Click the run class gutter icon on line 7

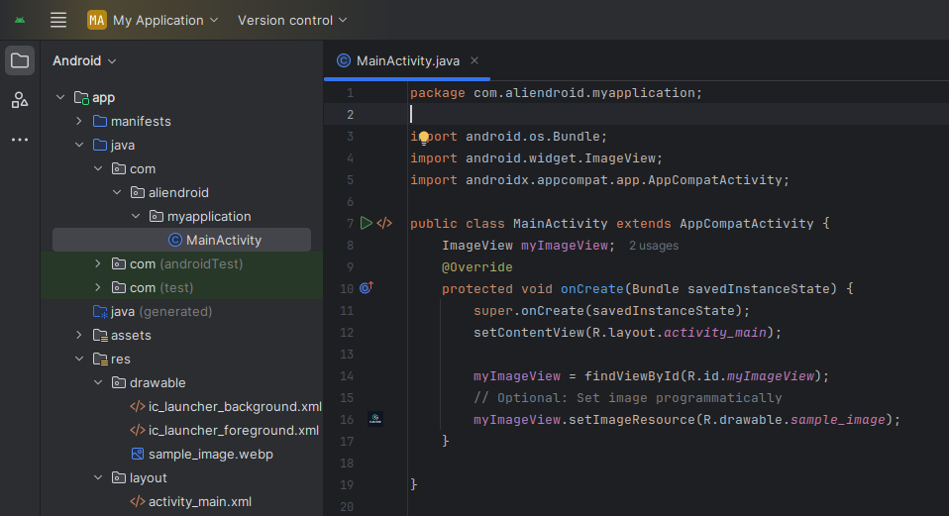tap(367, 223)
